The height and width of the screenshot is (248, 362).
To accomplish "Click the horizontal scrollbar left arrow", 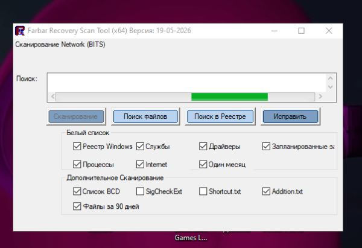I will coord(52,97).
